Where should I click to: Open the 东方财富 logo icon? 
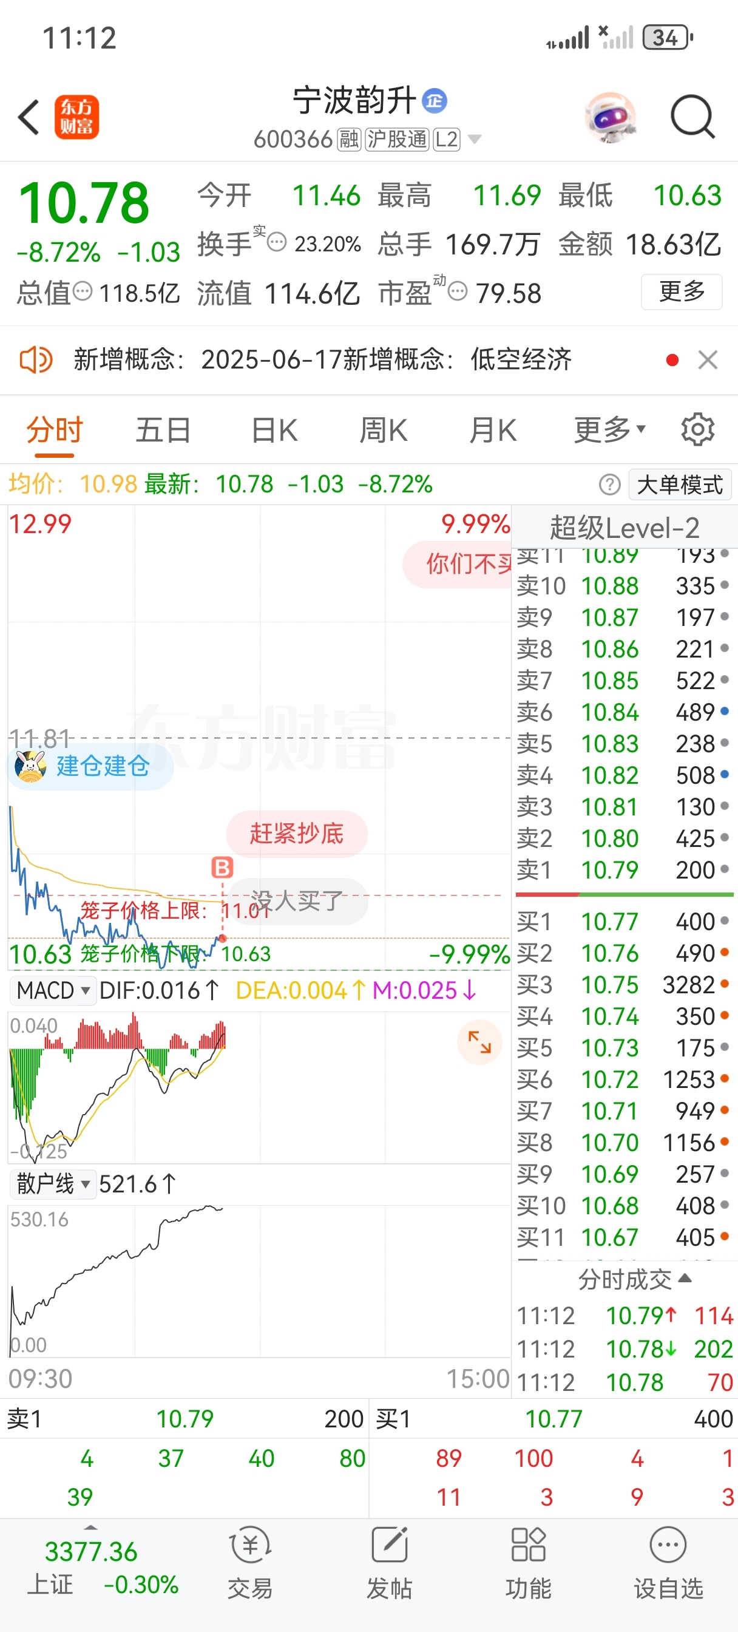point(76,117)
